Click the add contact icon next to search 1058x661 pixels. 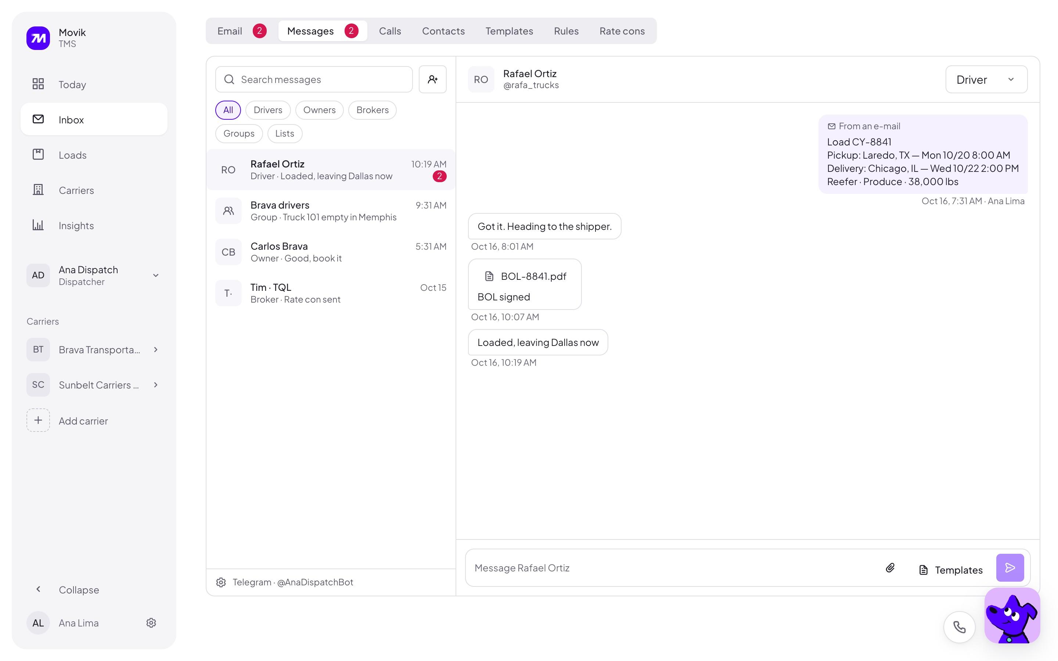pyautogui.click(x=432, y=79)
